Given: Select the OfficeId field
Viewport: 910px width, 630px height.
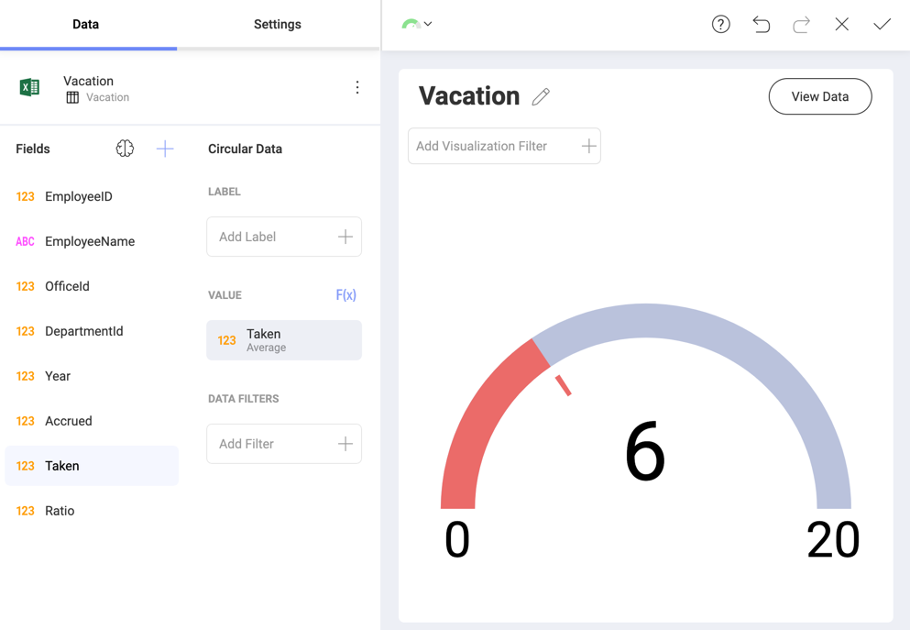Looking at the screenshot, I should point(92,286).
